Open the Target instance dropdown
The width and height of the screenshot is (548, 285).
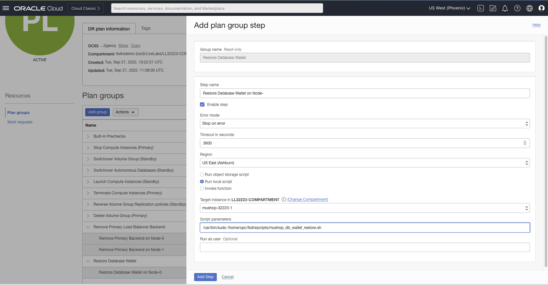point(365,208)
